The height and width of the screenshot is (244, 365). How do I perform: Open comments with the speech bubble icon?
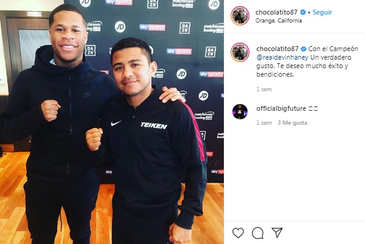pos(257,233)
